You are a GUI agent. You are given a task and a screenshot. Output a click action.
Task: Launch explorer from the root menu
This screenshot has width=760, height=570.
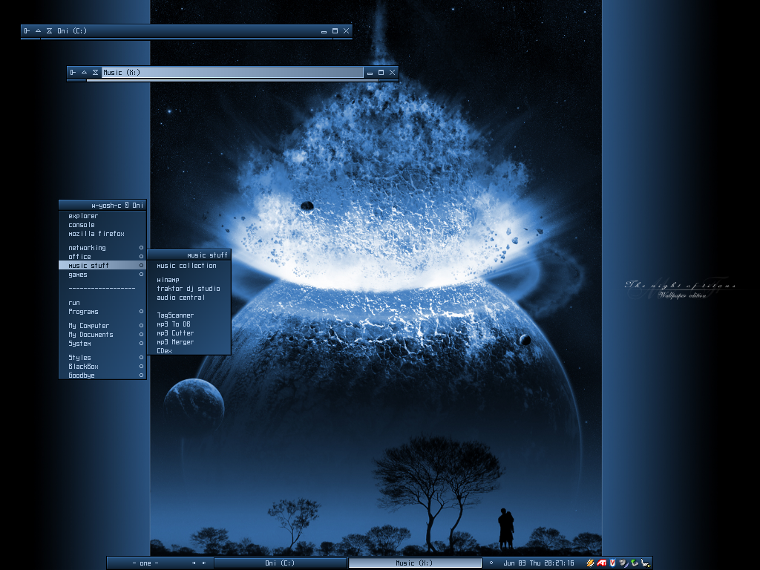click(x=102, y=216)
